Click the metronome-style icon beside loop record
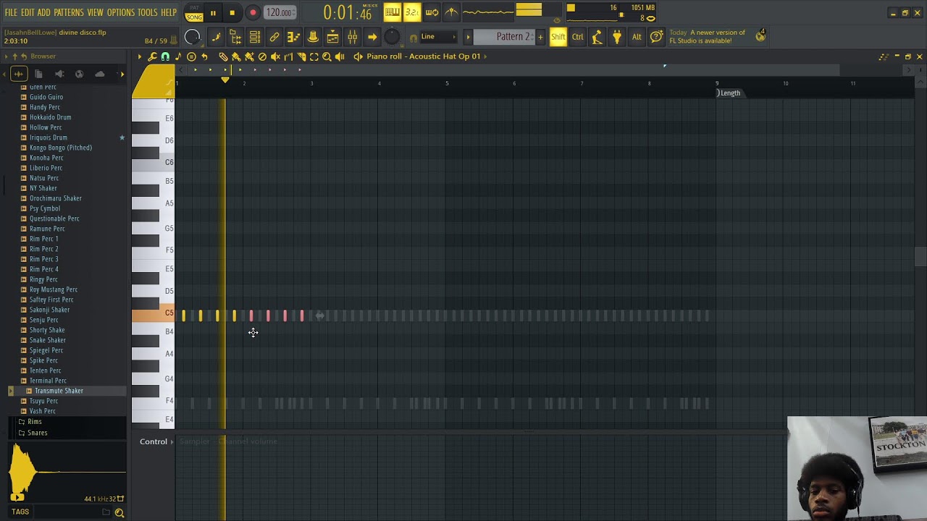 tap(451, 12)
